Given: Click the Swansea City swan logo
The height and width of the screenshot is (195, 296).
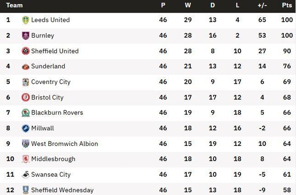Looking at the screenshot, I should click(26, 175).
